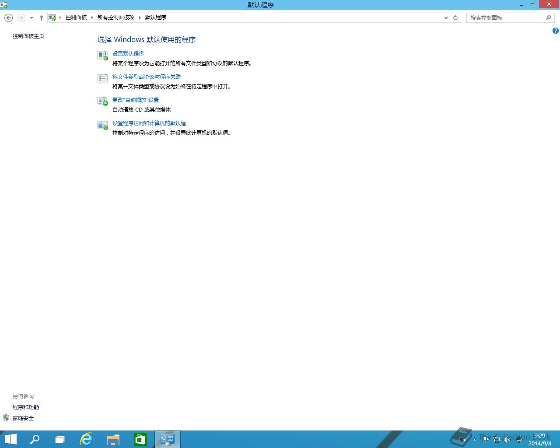The image size is (560, 448).
Task: Open the recent locations dropdown arrow
Action: click(31, 18)
